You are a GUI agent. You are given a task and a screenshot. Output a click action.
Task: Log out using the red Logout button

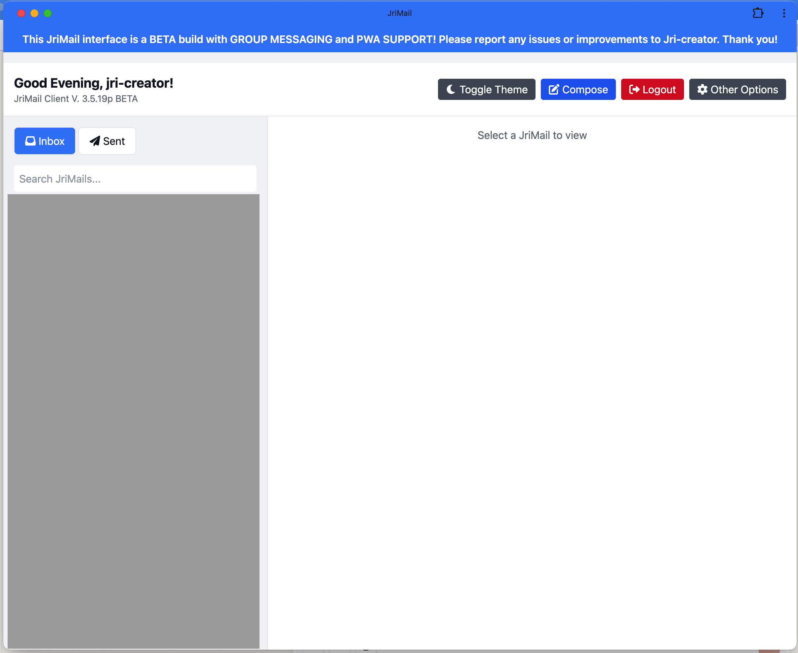click(652, 89)
